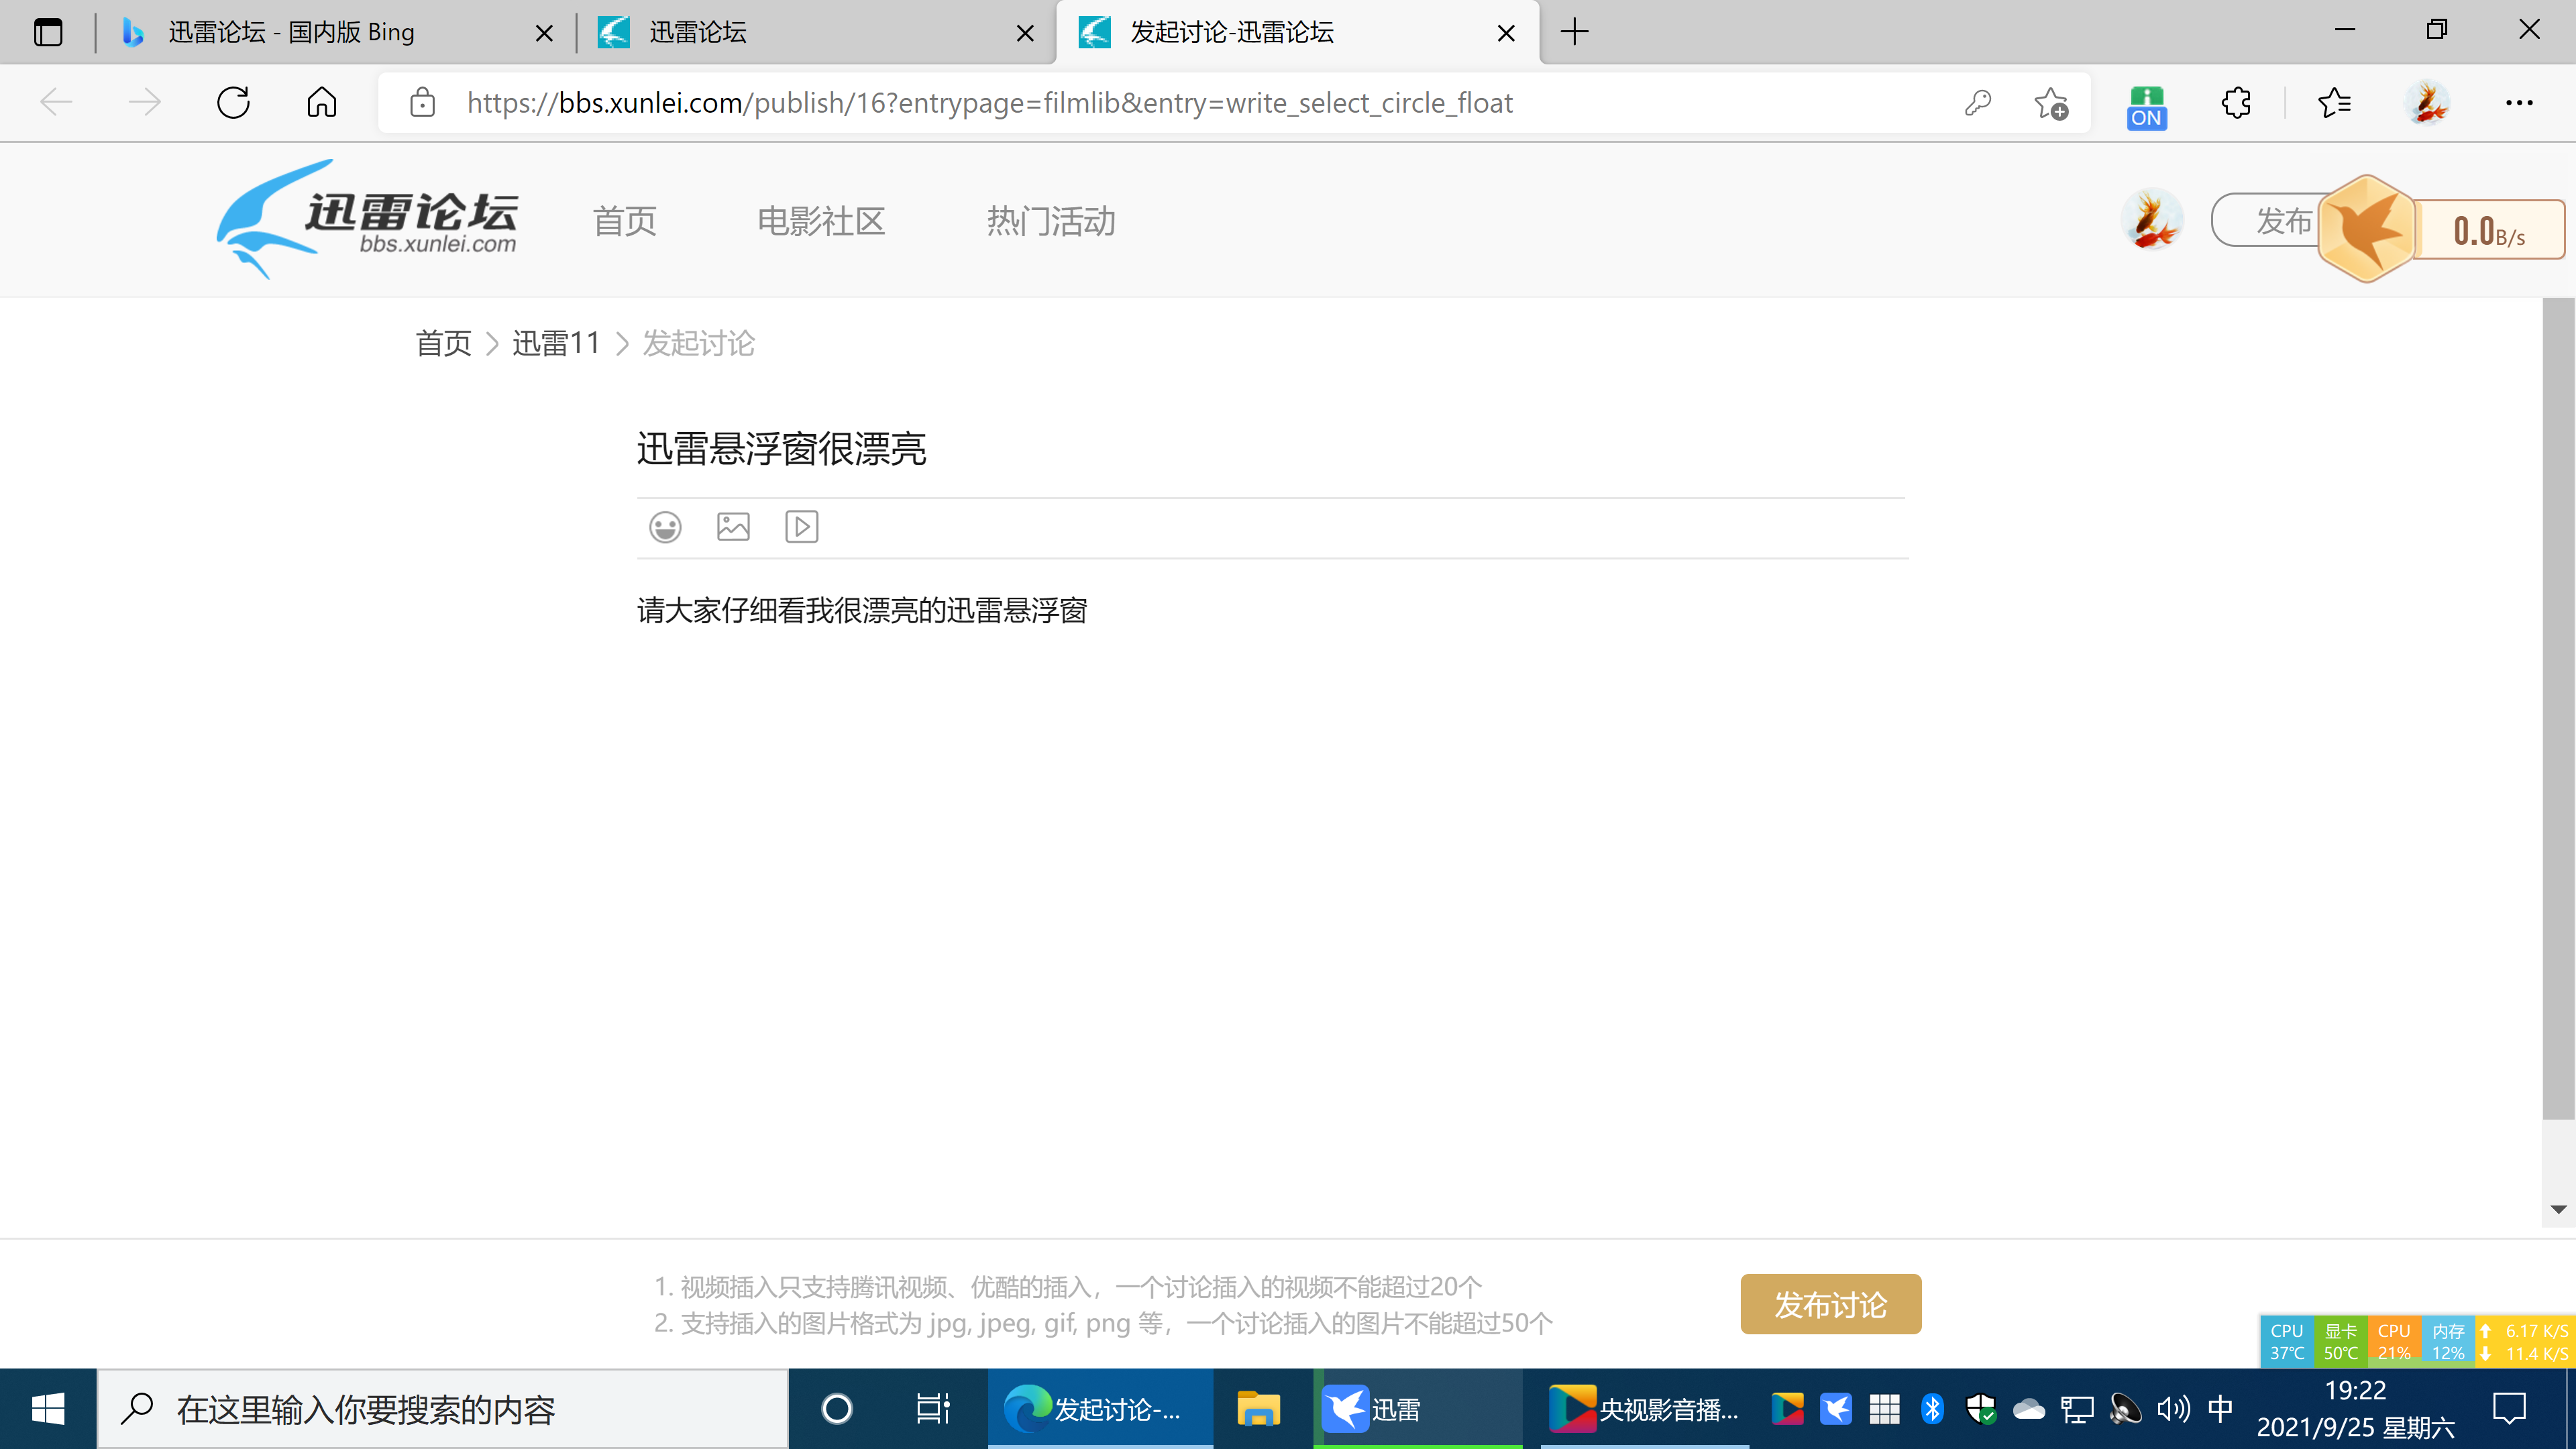The width and height of the screenshot is (2576, 1449).
Task: Open the 电影社区 navigation menu
Action: point(820,221)
